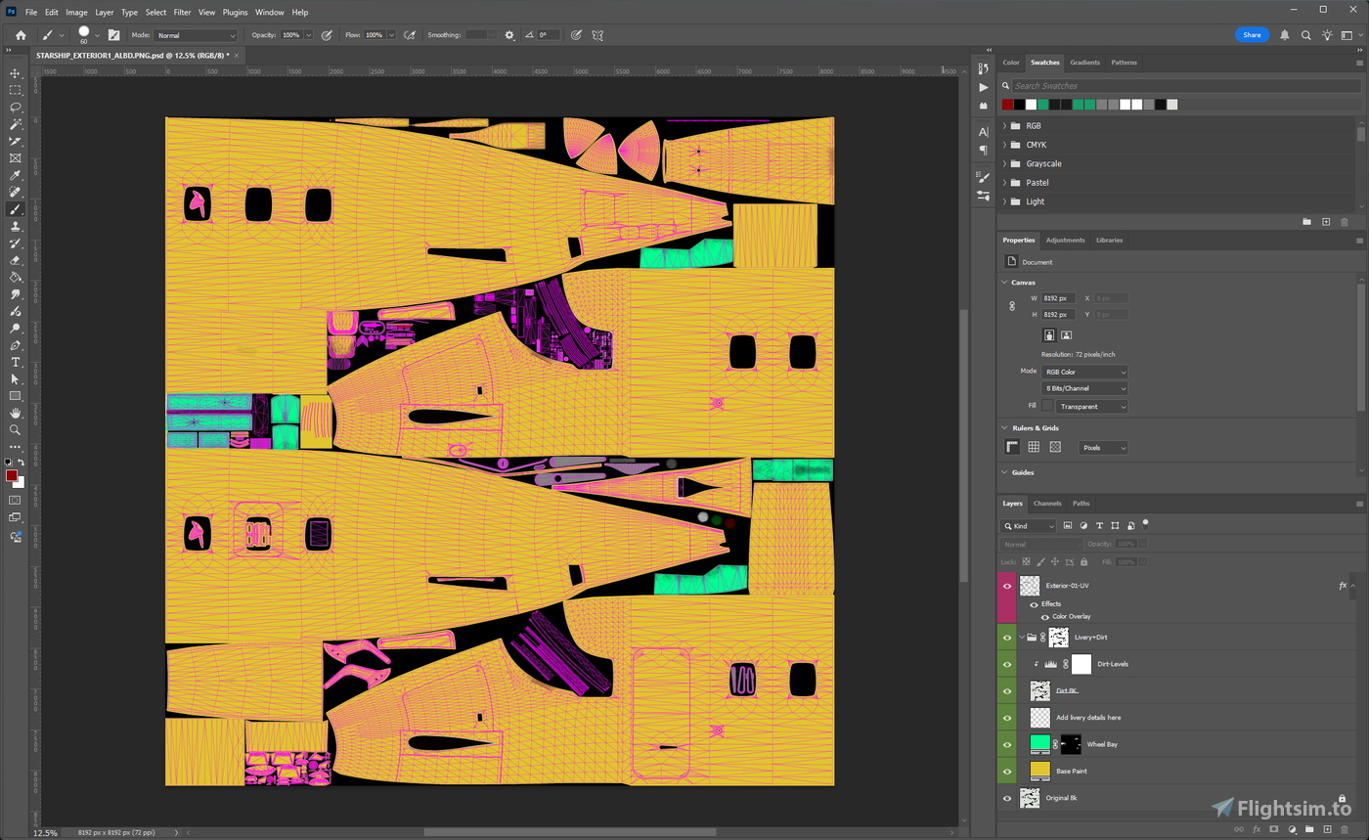The height and width of the screenshot is (840, 1369).
Task: Click the Share button
Action: (1252, 35)
